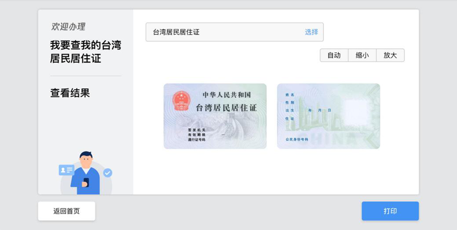Click the 选择 link in the document field
Screen dimensions: 457x230
[x=311, y=32]
